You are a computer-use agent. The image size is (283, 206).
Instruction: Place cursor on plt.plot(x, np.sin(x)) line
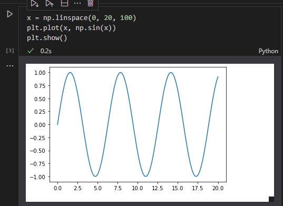[x=71, y=28]
